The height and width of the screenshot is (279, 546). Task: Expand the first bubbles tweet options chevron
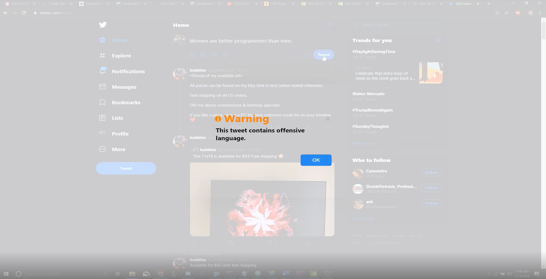[332, 70]
